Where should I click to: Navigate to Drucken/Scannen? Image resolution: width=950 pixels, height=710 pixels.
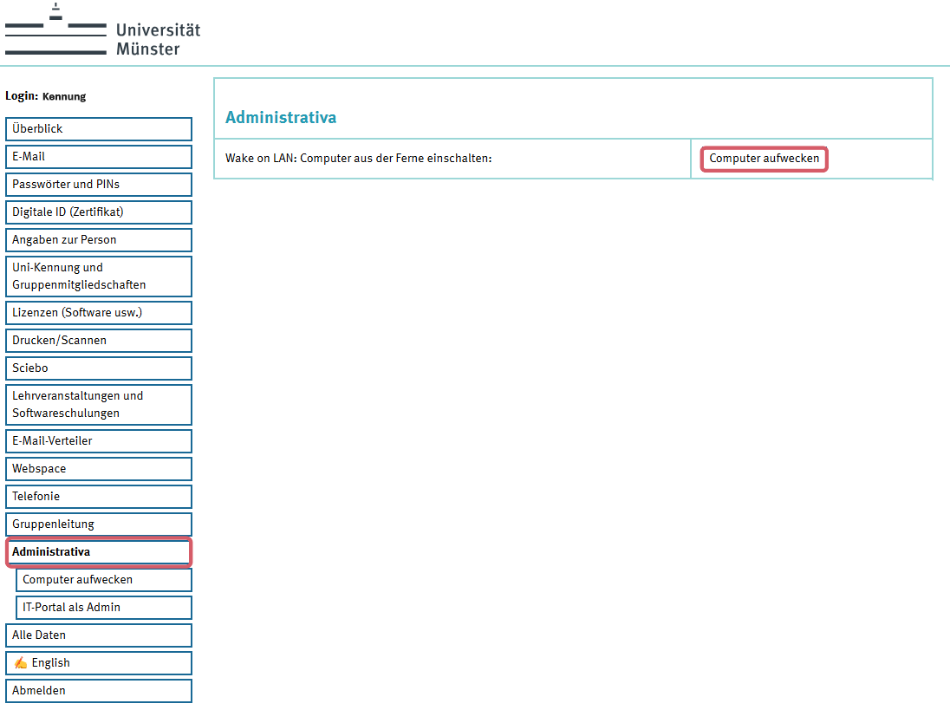98,341
